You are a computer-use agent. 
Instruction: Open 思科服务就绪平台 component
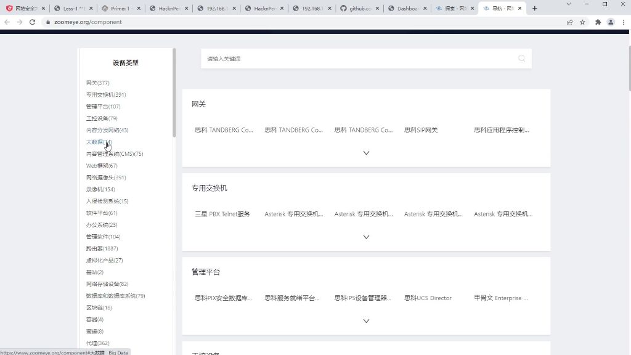tap(292, 298)
